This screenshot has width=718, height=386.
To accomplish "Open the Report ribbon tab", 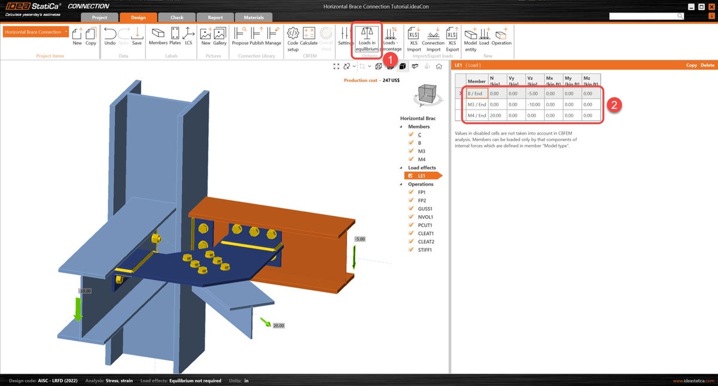I will point(215,17).
